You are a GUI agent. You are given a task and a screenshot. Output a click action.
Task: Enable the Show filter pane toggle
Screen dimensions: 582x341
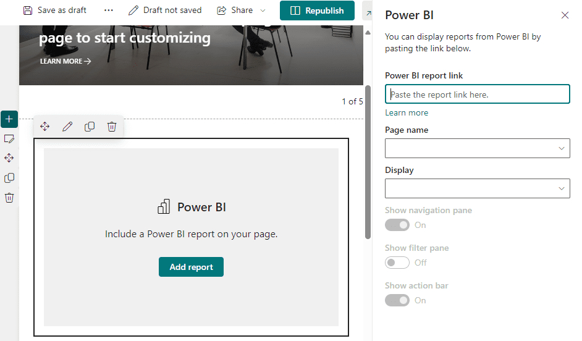[x=397, y=263]
